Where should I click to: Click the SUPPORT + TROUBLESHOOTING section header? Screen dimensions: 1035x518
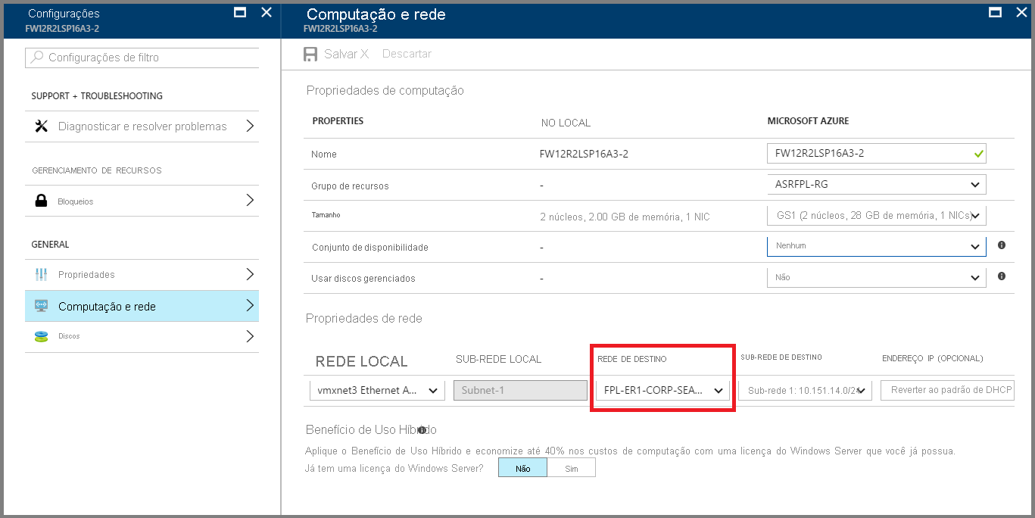(x=97, y=96)
